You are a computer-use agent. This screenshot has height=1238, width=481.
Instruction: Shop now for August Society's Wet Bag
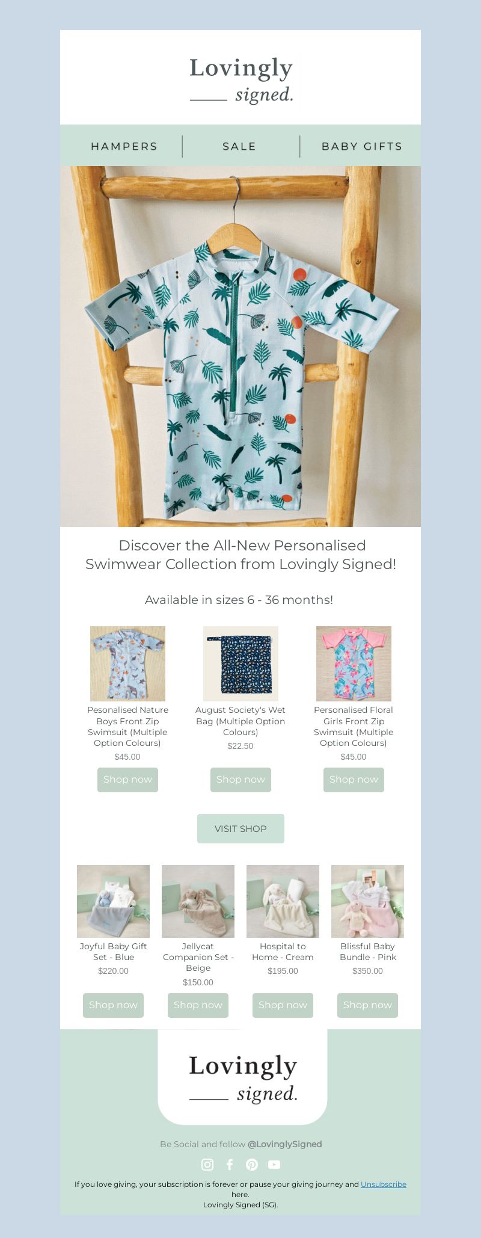pos(240,780)
